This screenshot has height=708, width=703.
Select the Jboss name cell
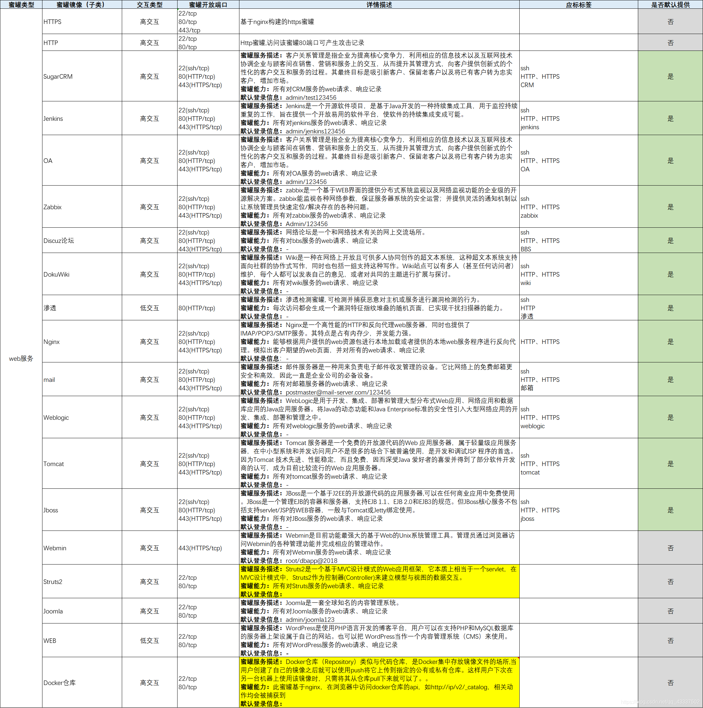(82, 510)
